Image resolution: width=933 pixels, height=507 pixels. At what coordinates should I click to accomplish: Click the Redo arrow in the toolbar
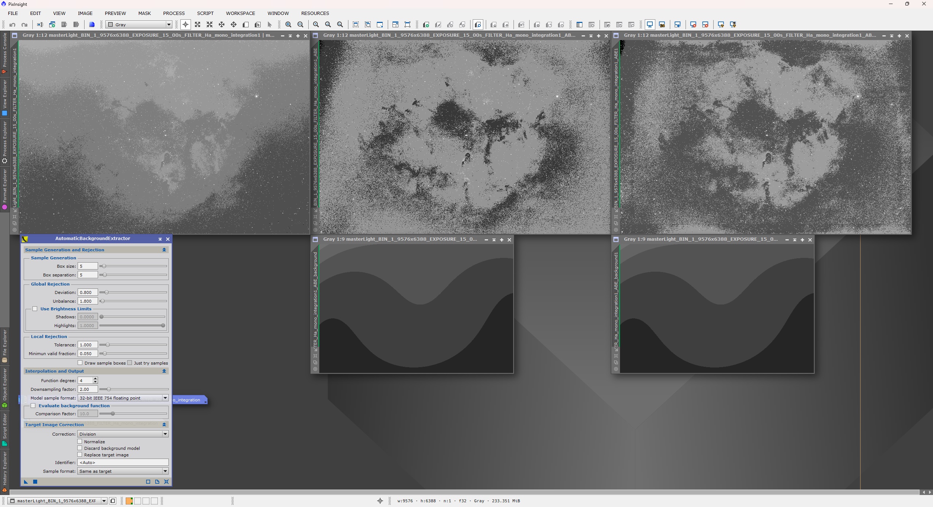click(24, 25)
